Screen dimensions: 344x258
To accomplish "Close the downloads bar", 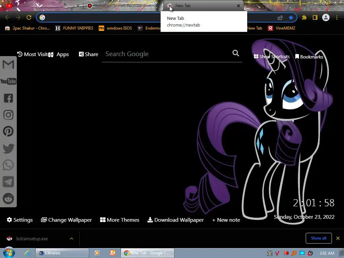I will (x=338, y=238).
